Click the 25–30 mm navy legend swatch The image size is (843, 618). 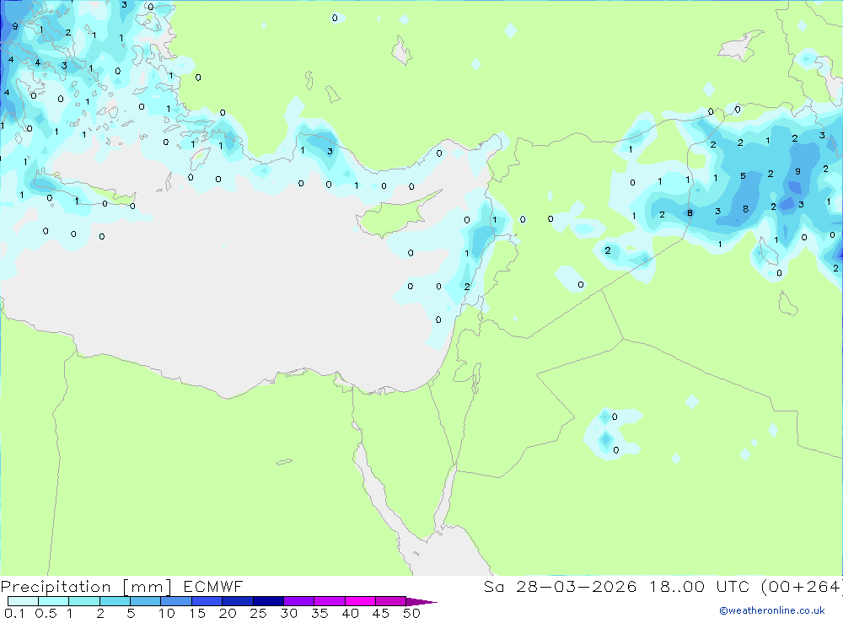click(268, 601)
